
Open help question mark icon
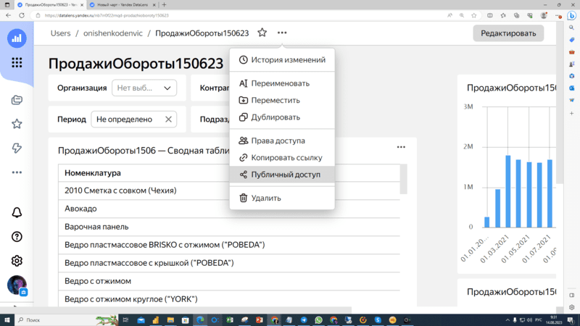[17, 237]
